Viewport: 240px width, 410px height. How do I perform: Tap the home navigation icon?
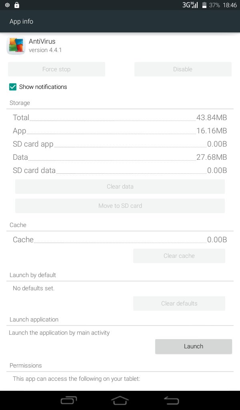coord(120,400)
